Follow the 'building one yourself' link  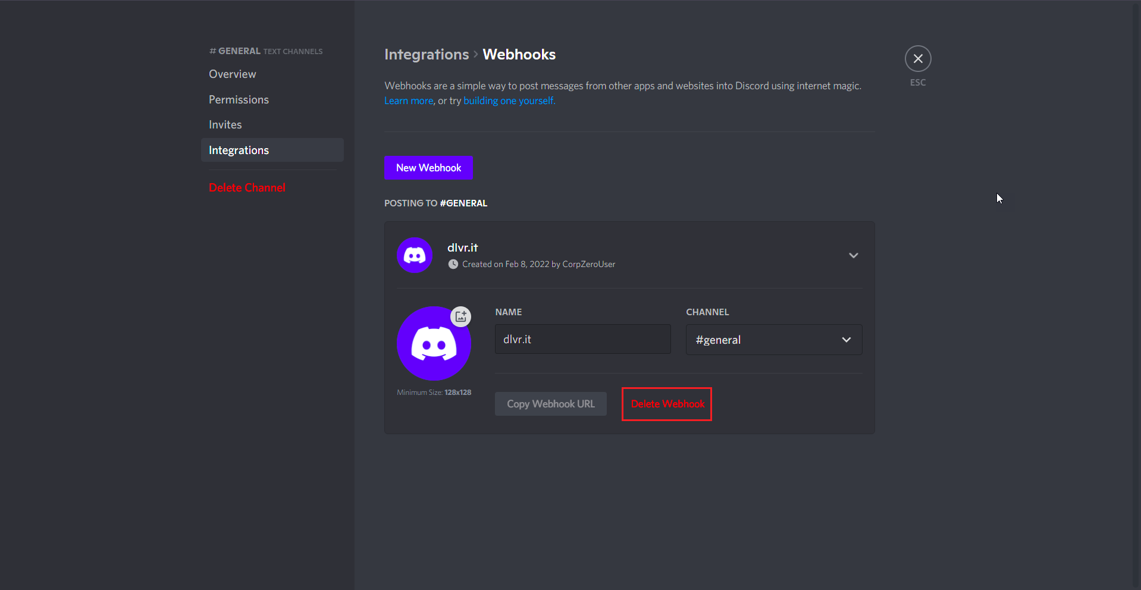(x=509, y=101)
